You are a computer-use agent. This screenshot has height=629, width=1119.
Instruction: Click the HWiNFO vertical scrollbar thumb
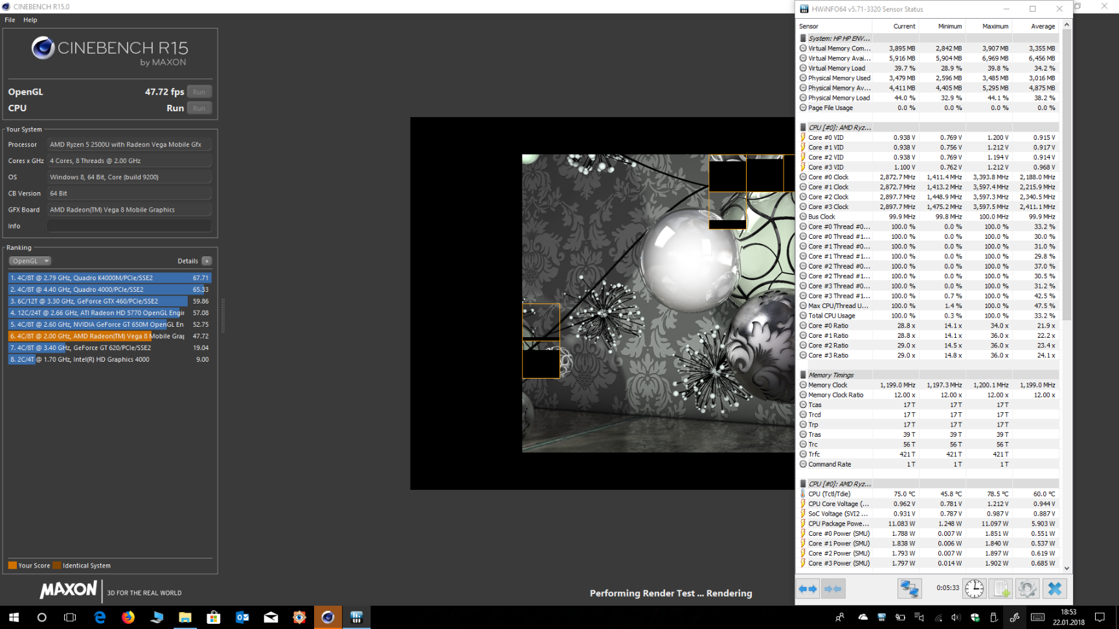pos(1067,175)
